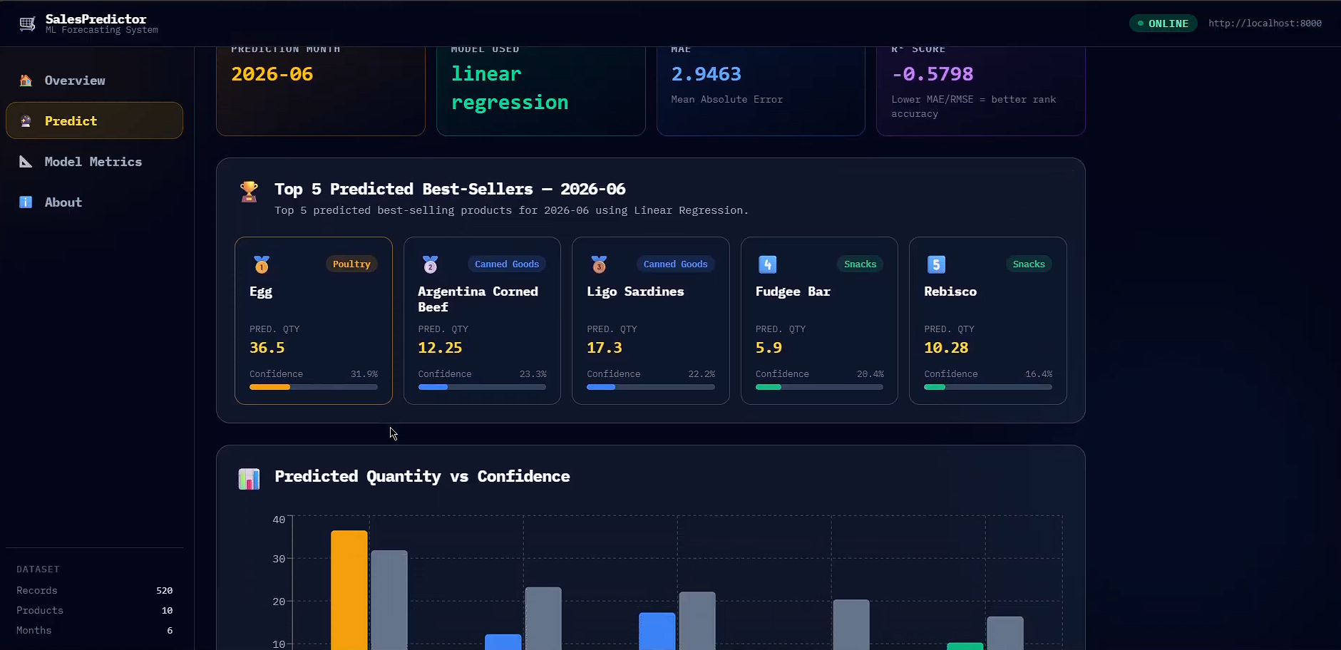Go to Model Metrics section
Screen dimensions: 1341x650
click(94, 162)
